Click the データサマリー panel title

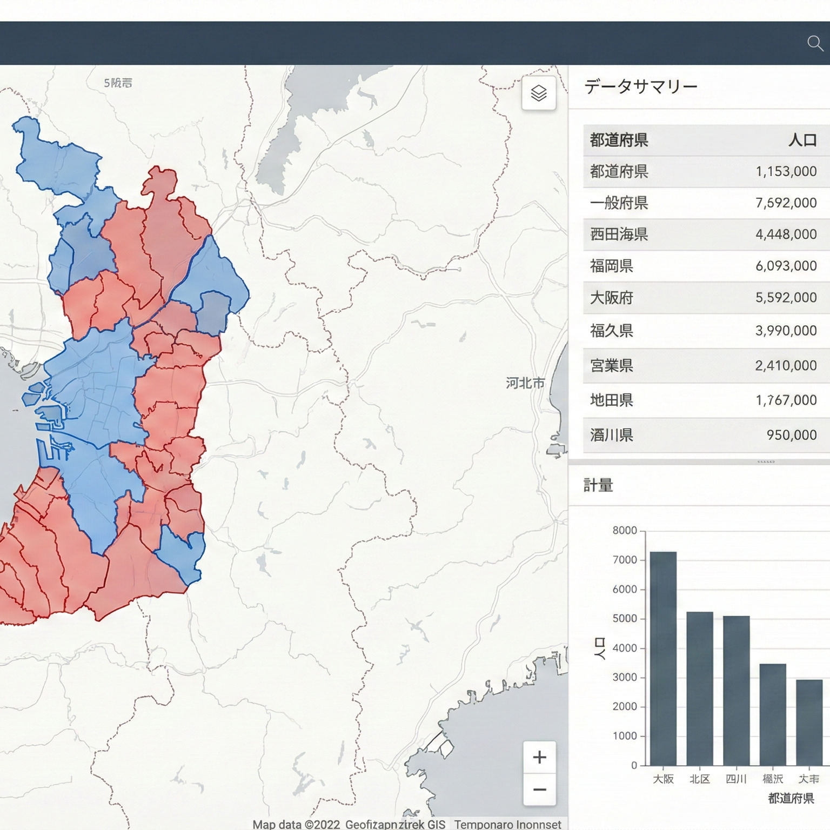[x=641, y=86]
